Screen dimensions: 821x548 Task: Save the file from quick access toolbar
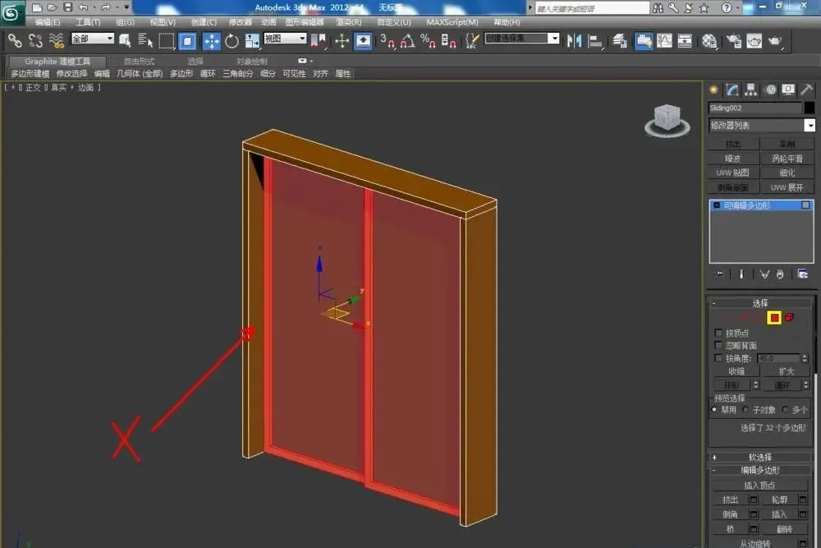point(68,7)
